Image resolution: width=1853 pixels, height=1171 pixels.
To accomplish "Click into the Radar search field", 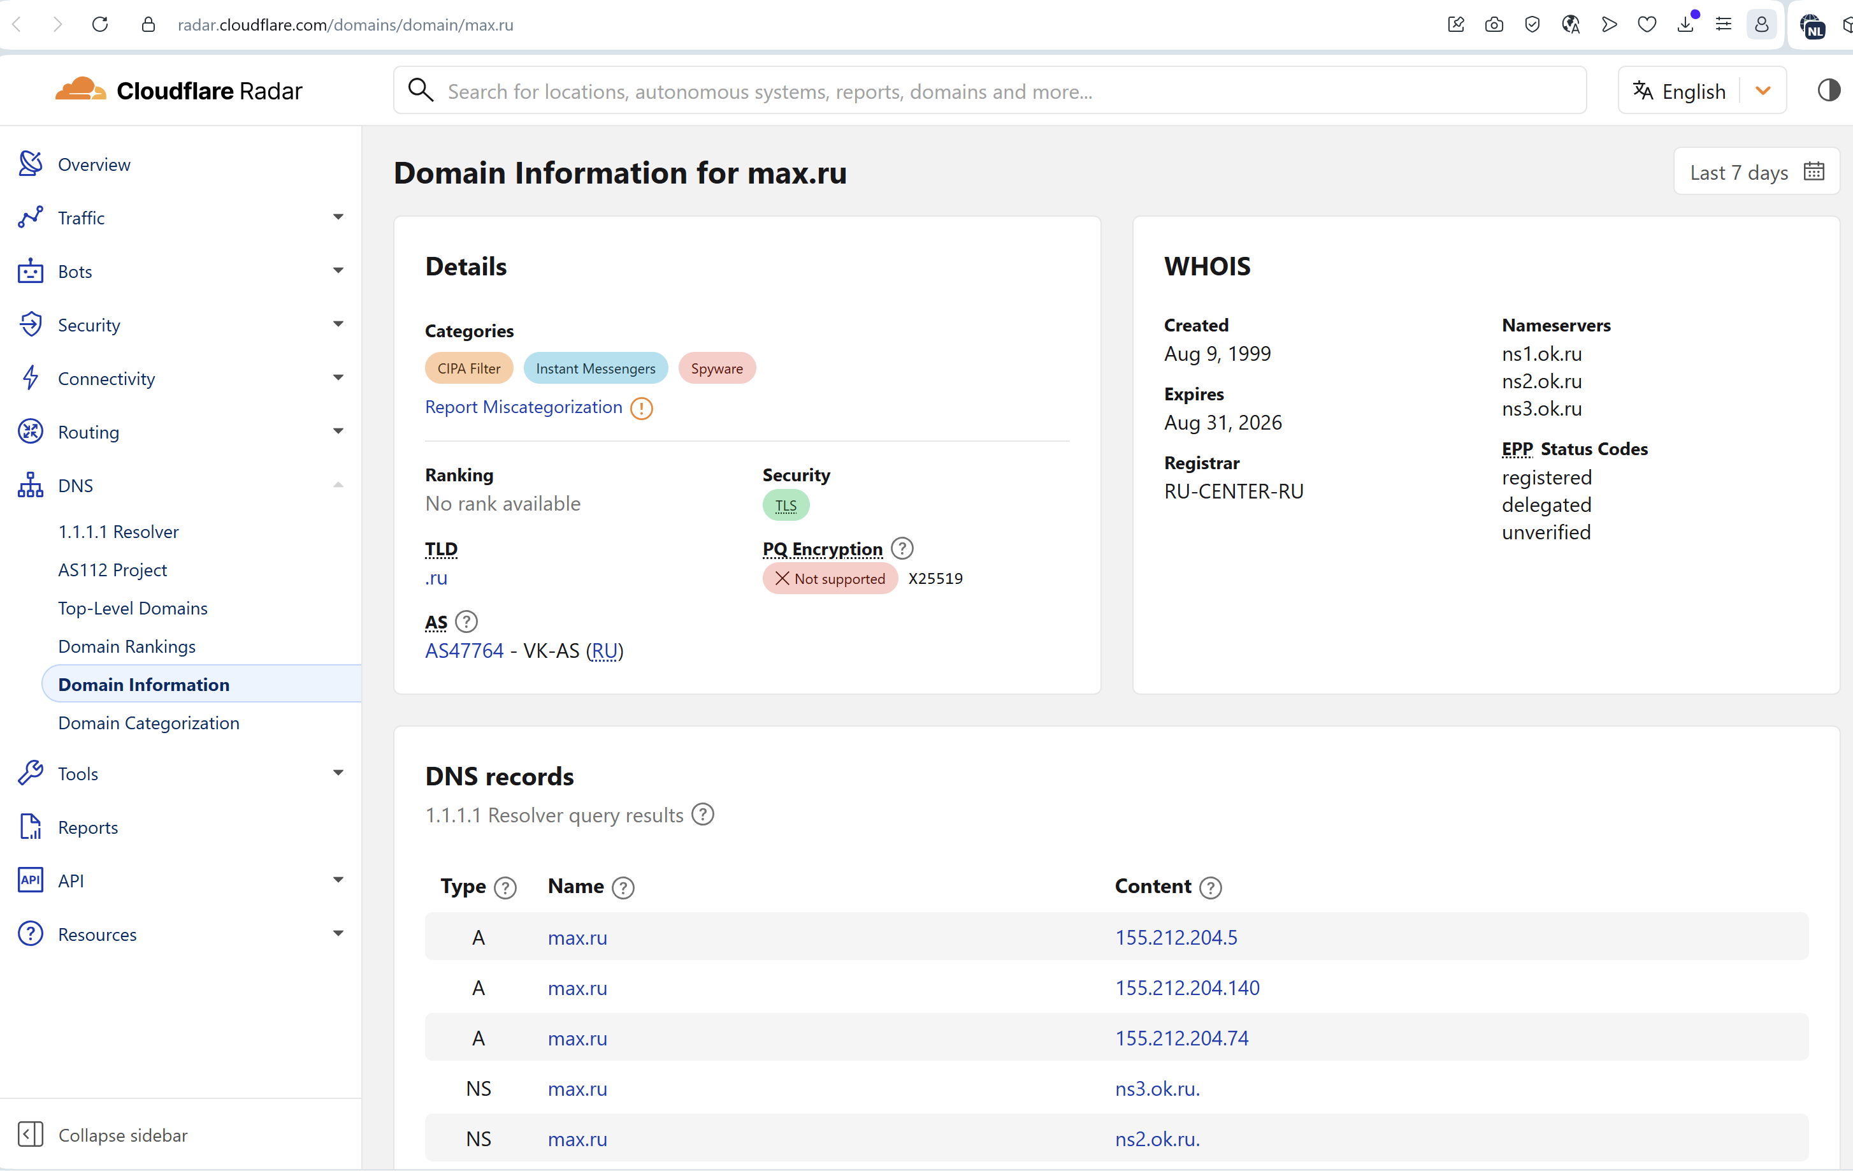I will tap(1000, 91).
